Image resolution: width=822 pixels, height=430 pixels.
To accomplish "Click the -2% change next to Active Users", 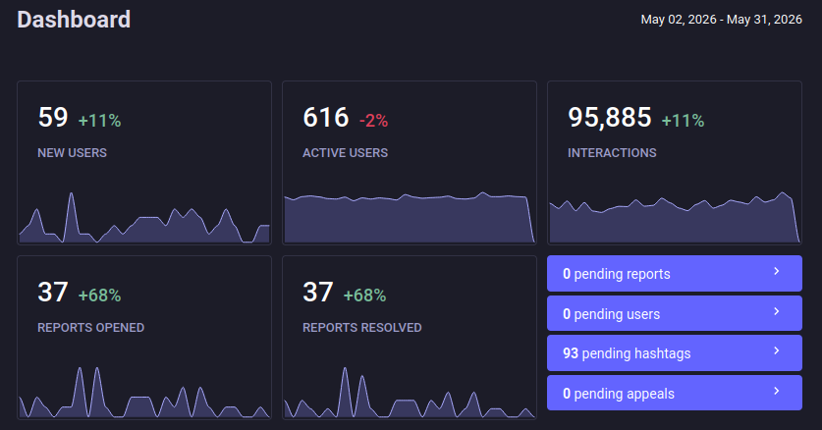I will pos(373,121).
